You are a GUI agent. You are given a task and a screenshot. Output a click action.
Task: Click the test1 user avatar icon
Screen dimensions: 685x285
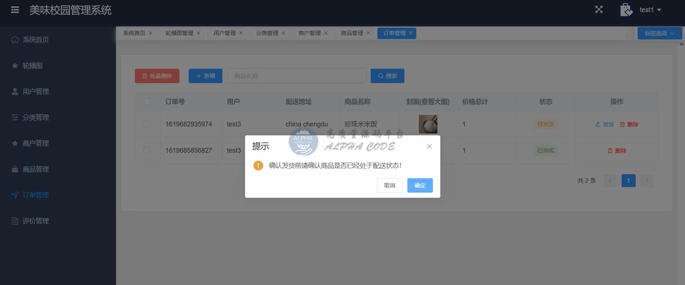(x=626, y=10)
